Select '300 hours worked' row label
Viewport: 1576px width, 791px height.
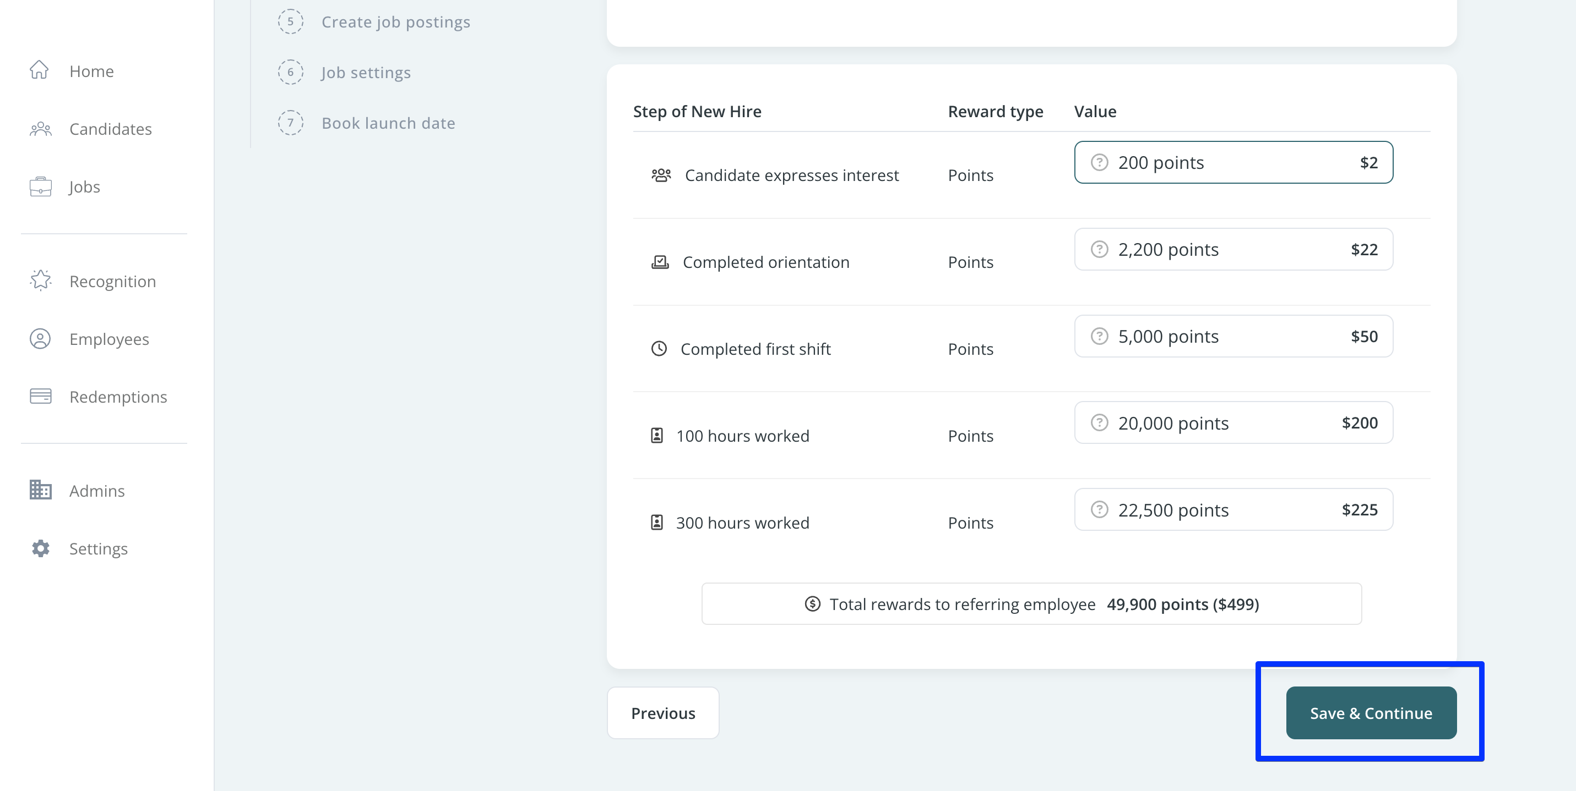(x=742, y=523)
